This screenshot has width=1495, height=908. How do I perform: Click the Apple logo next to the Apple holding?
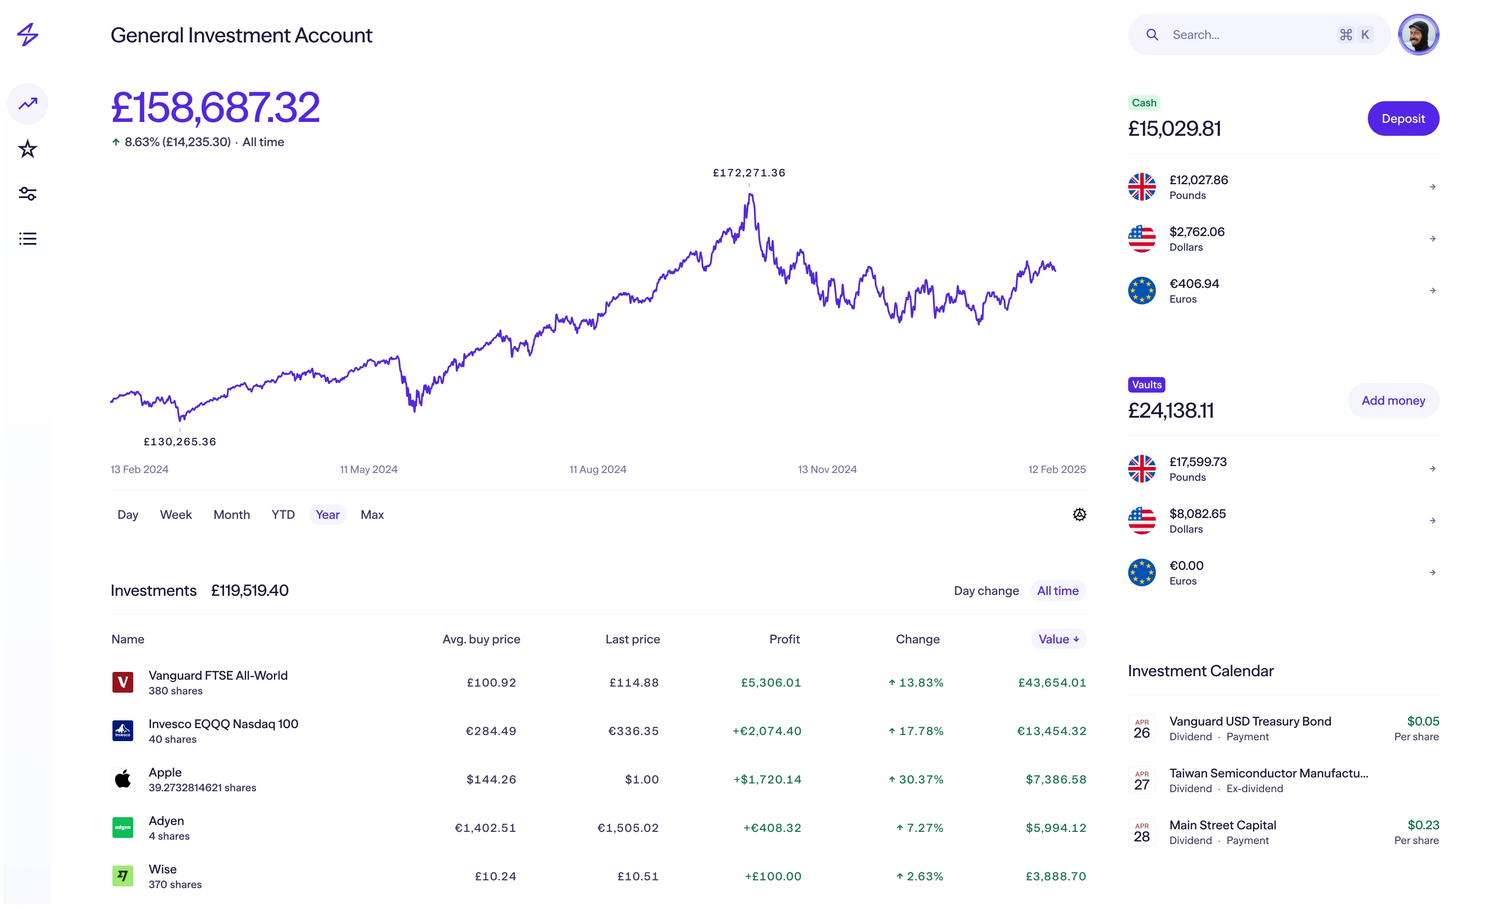coord(122,780)
